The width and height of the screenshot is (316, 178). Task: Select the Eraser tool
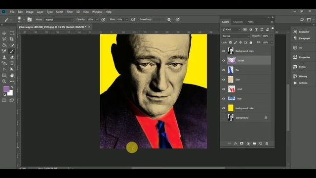coord(12,57)
